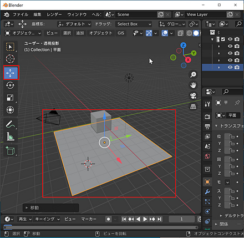Toggle camera view with camera icon
The image size is (244, 238).
pos(193,96)
